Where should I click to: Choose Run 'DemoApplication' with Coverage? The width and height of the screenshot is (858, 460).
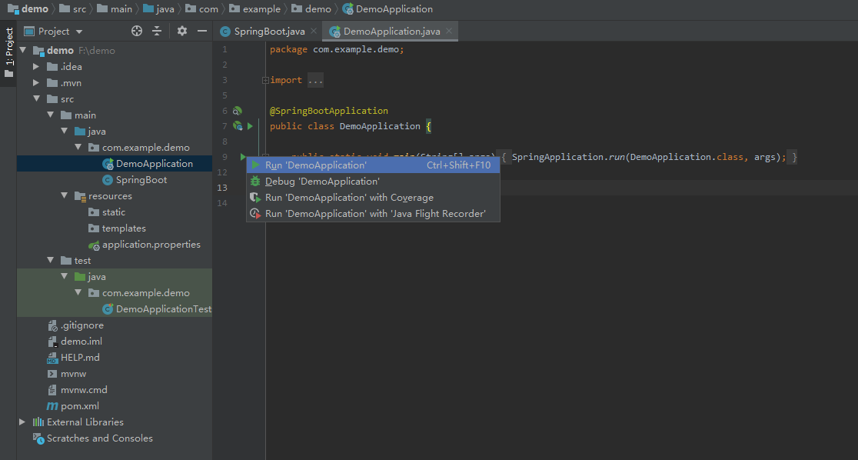373,197
